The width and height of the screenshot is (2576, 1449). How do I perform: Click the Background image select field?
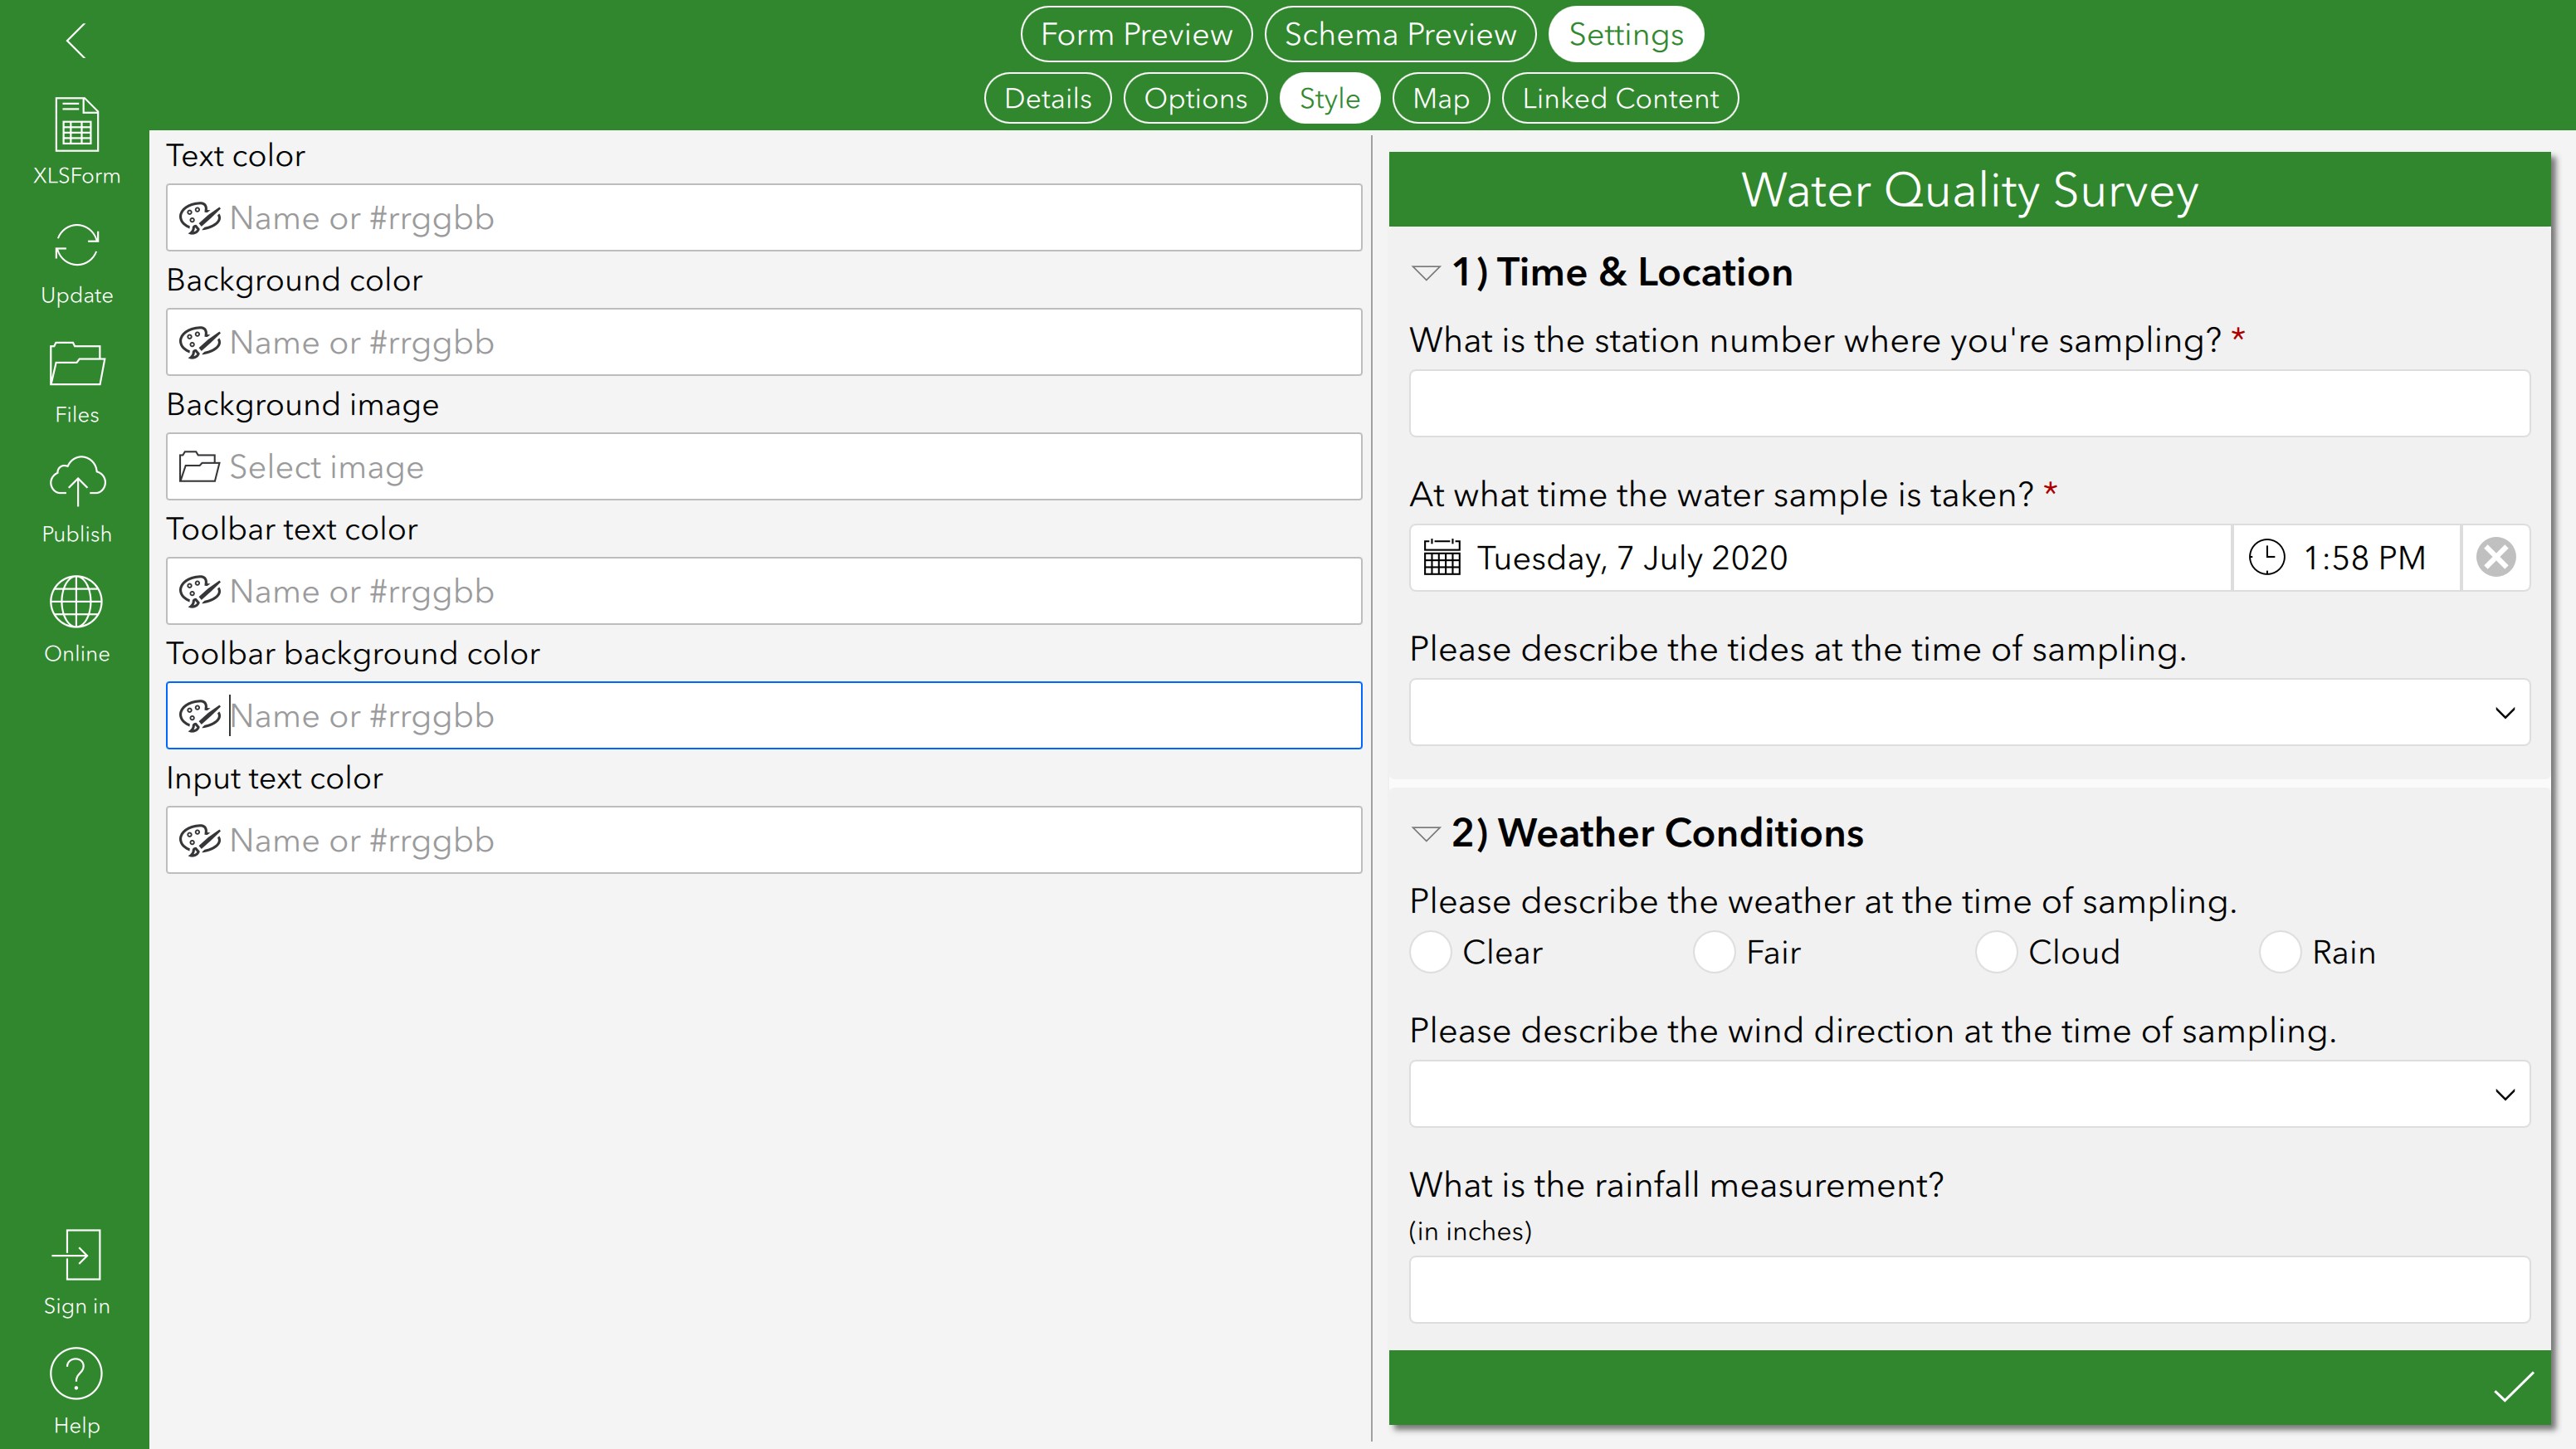click(763, 467)
